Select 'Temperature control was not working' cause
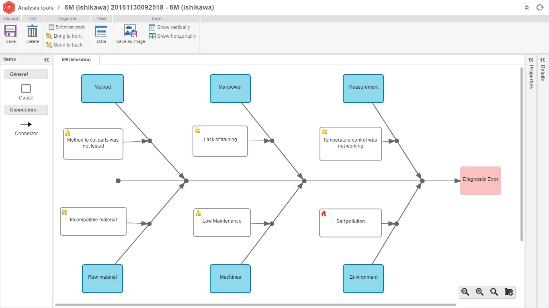The image size is (549, 308). click(350, 144)
